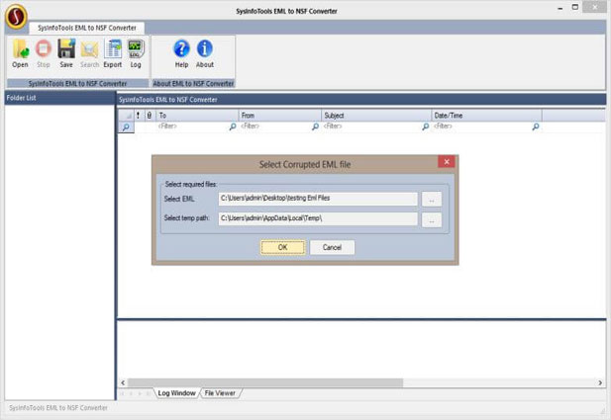
Task: Sort by the To column header
Action: 197,115
